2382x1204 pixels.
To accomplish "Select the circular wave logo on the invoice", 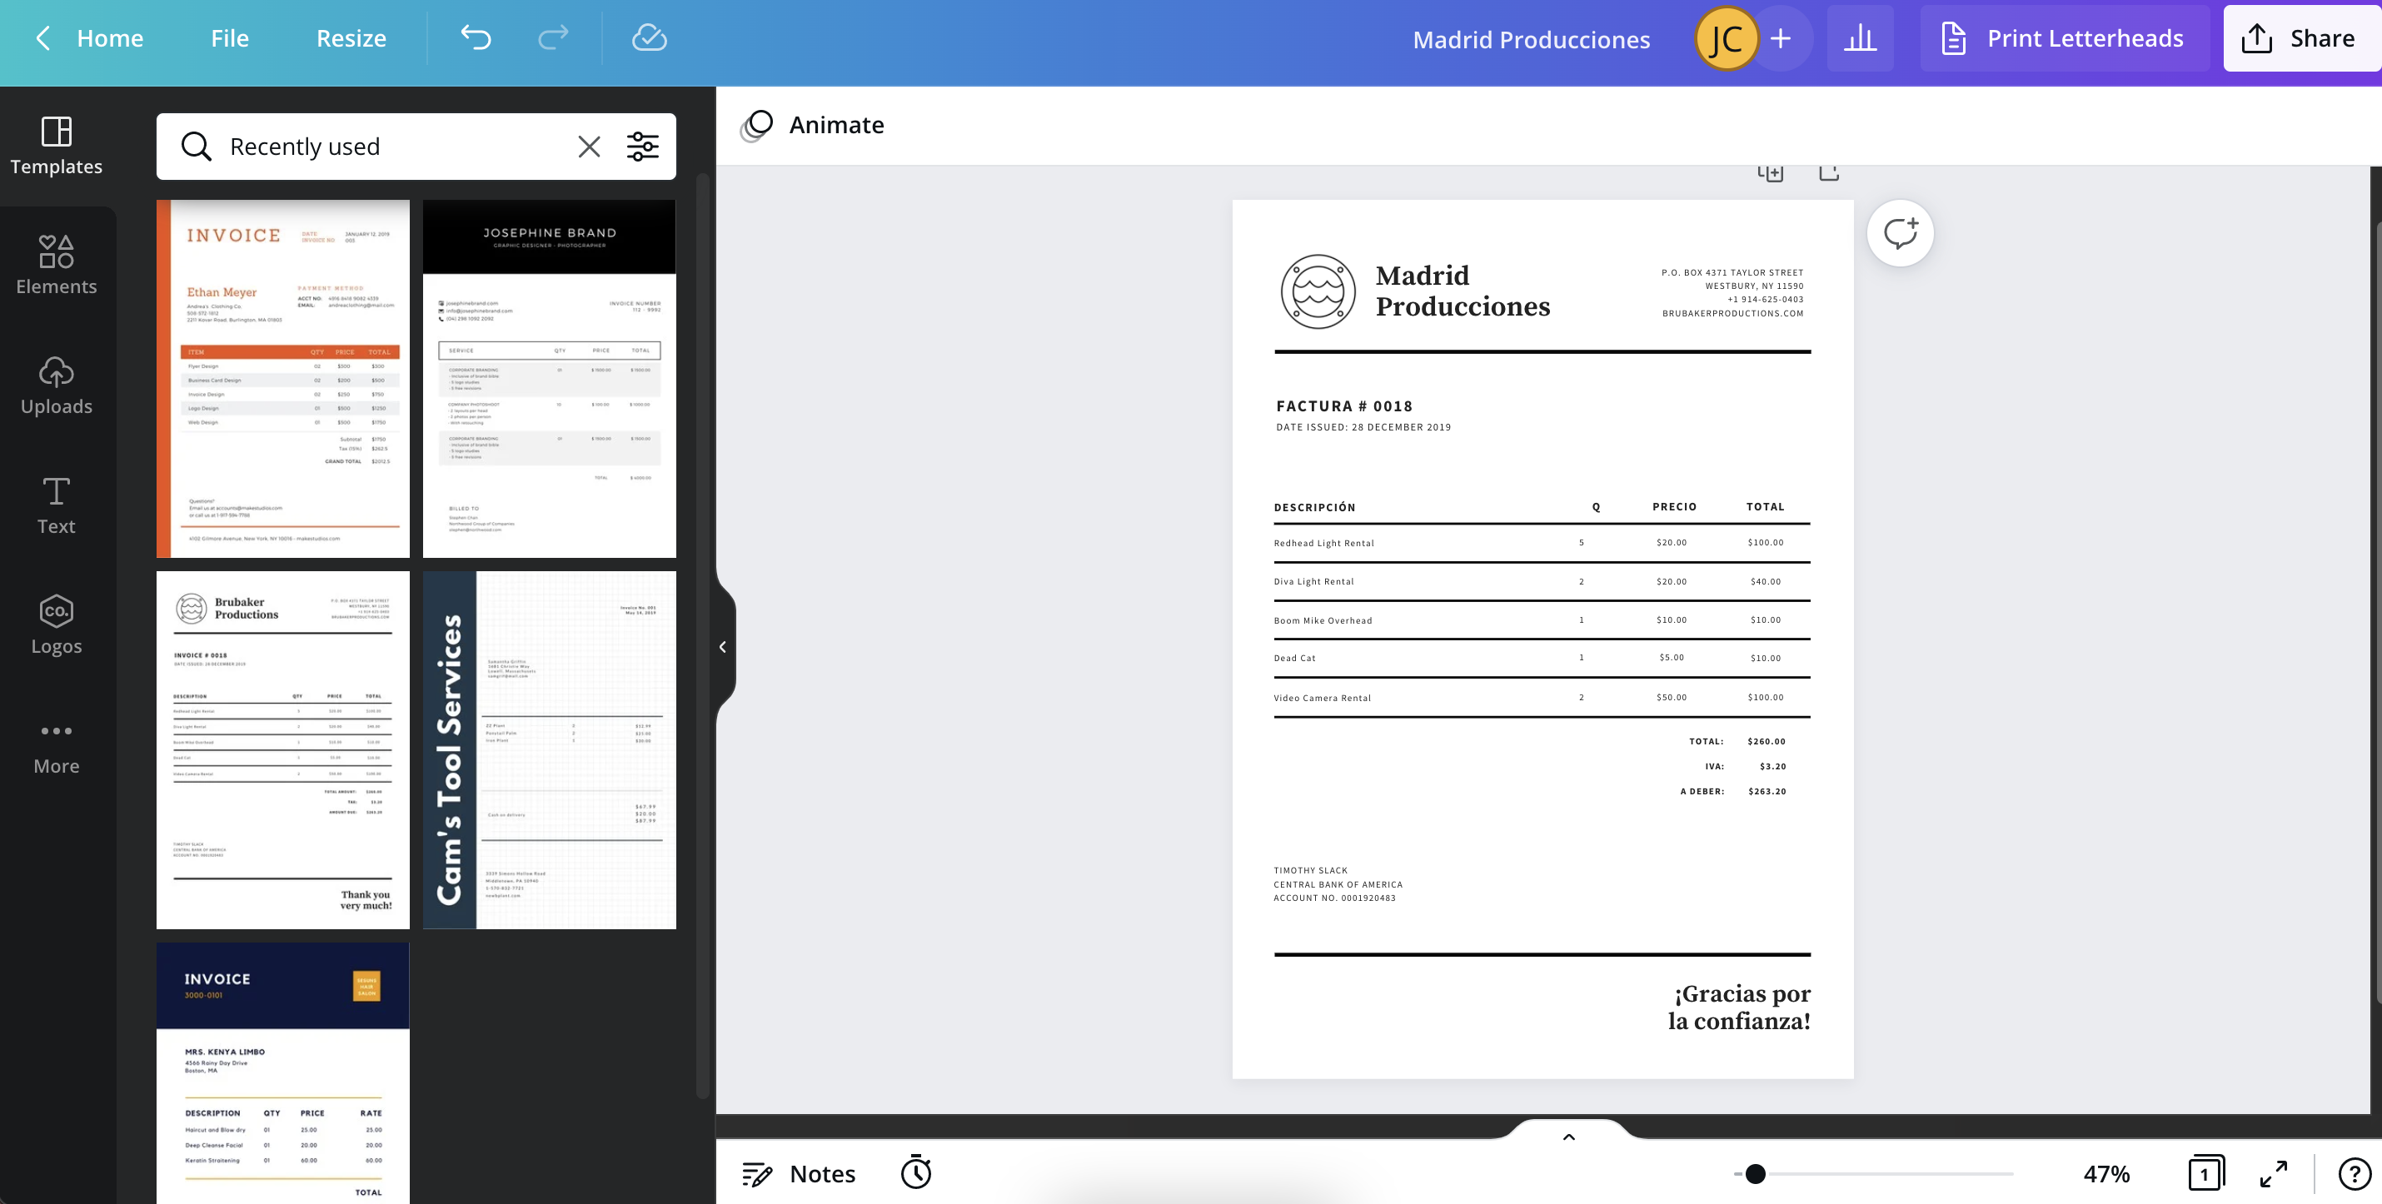I will [x=1318, y=291].
